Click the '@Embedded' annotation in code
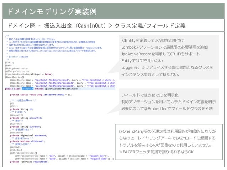227x170 pixels. coord(16,150)
